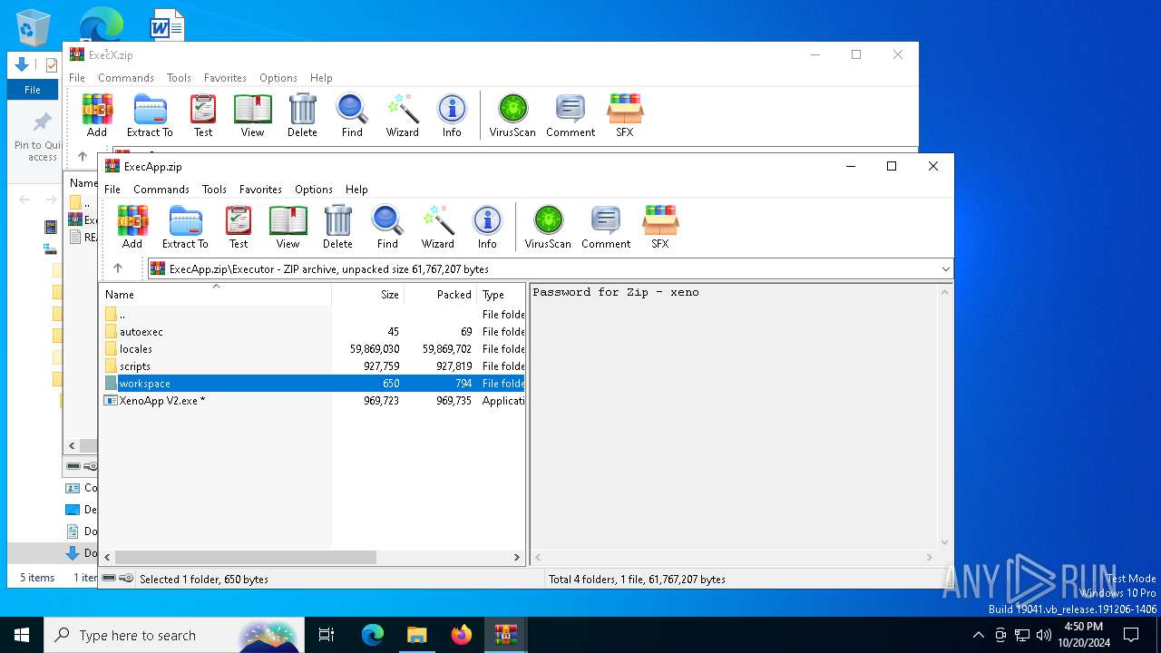This screenshot has width=1161, height=653.
Task: Click Comment icon in ExecApp.zip toolbar
Action: click(606, 227)
